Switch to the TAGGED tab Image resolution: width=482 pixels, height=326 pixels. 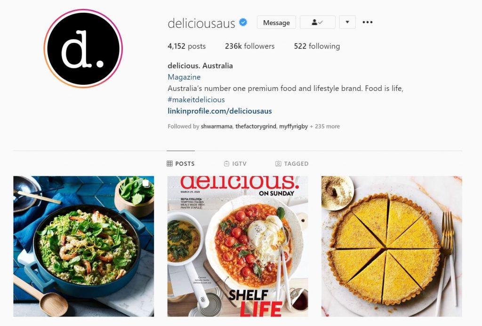click(292, 163)
